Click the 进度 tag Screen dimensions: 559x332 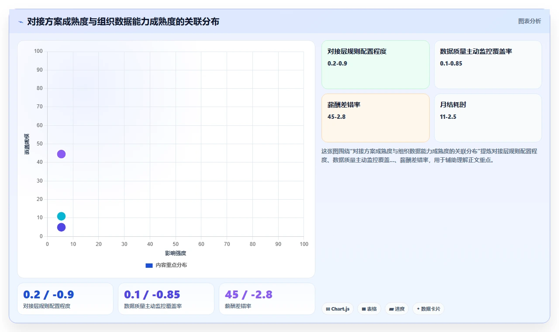pyautogui.click(x=397, y=309)
